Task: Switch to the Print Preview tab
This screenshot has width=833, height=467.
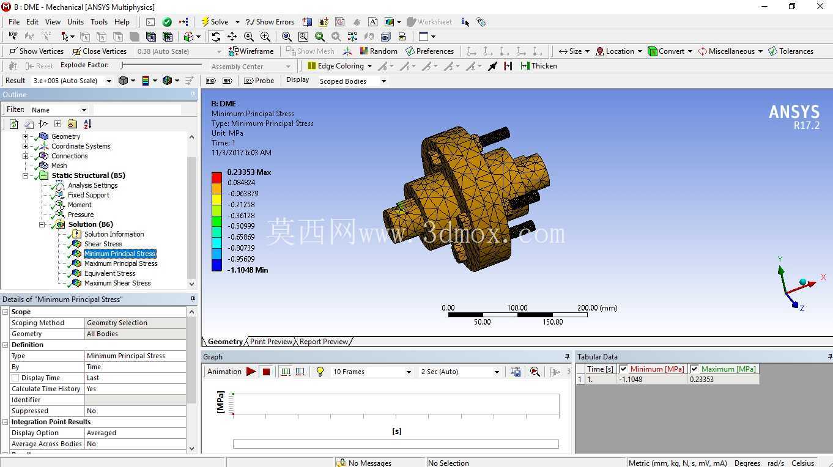Action: click(x=271, y=342)
